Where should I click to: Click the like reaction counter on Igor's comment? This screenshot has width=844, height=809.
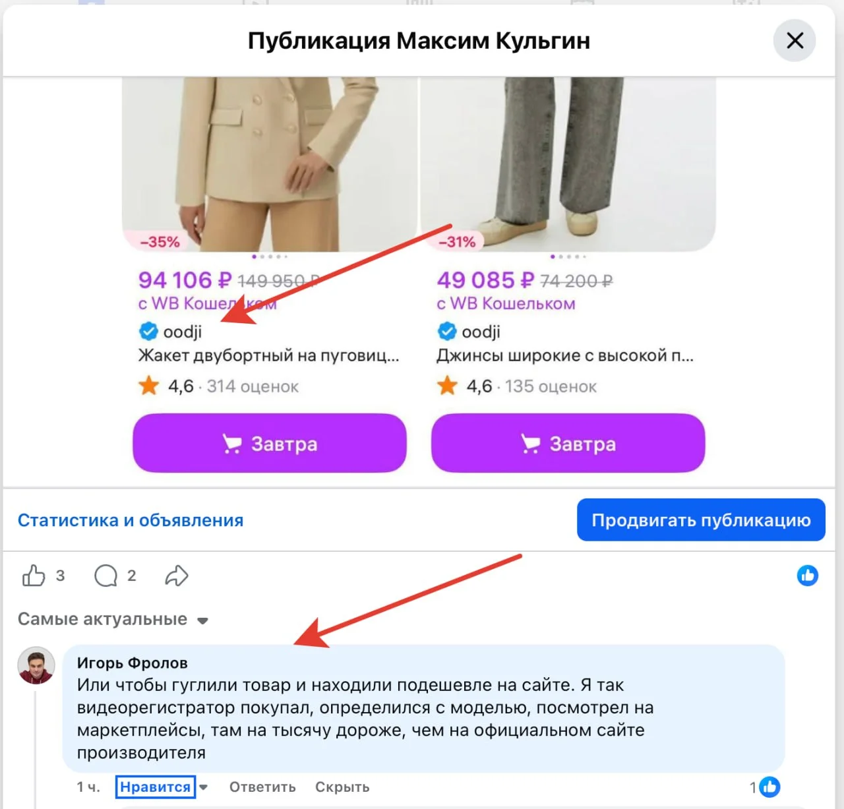point(766,787)
